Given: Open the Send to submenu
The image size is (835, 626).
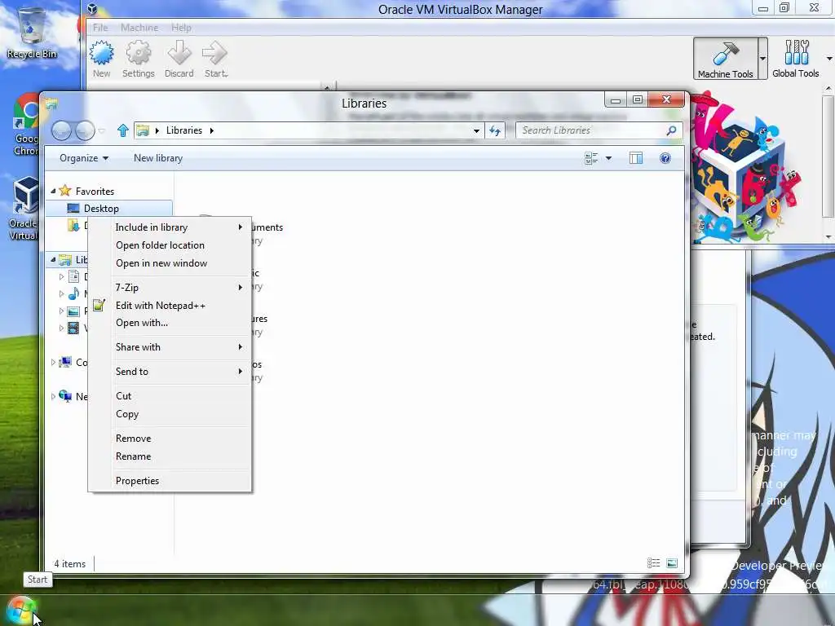Looking at the screenshot, I should pos(170,372).
